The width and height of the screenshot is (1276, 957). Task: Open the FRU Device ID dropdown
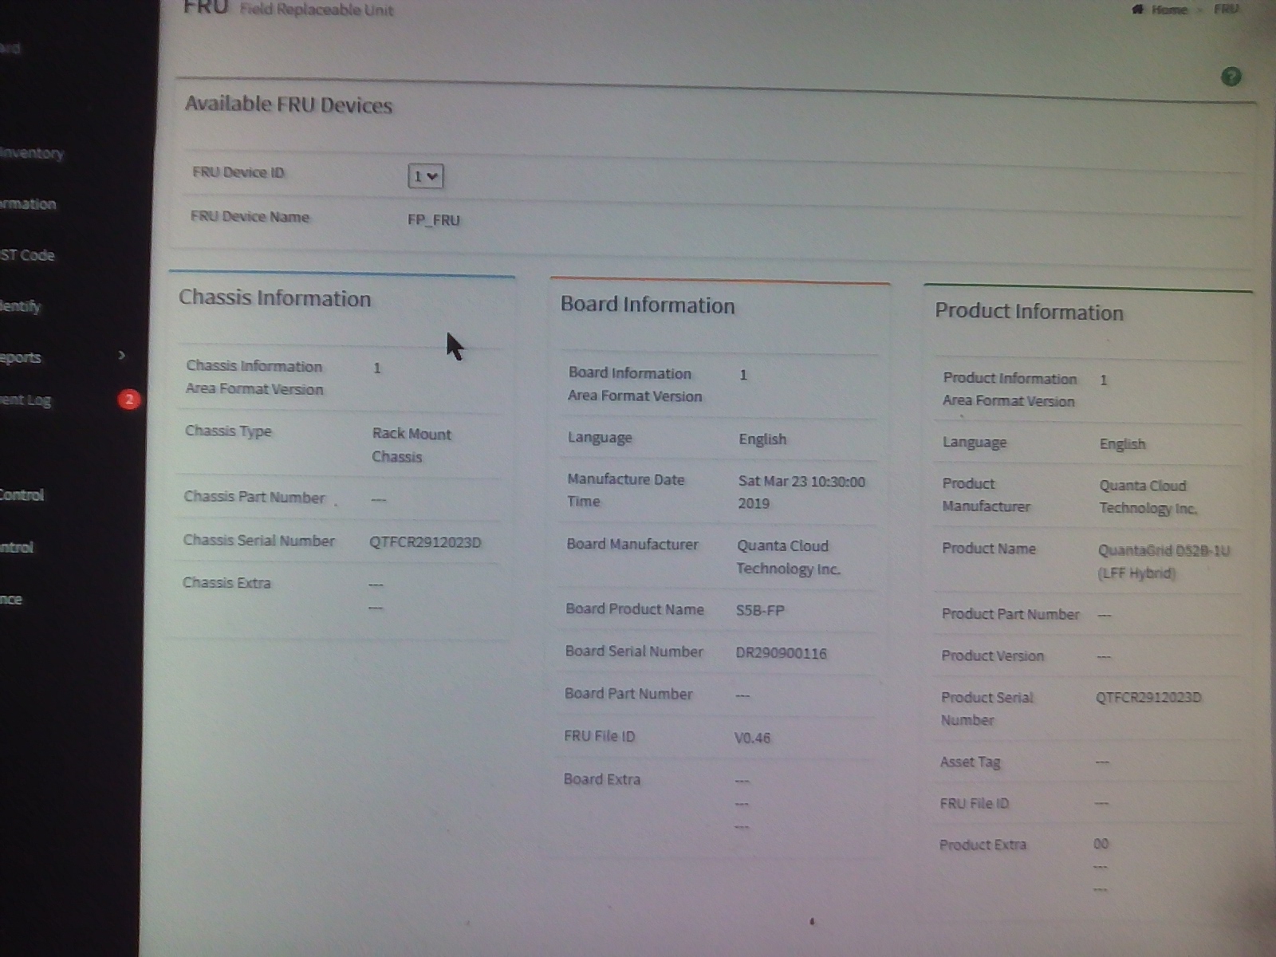point(425,176)
